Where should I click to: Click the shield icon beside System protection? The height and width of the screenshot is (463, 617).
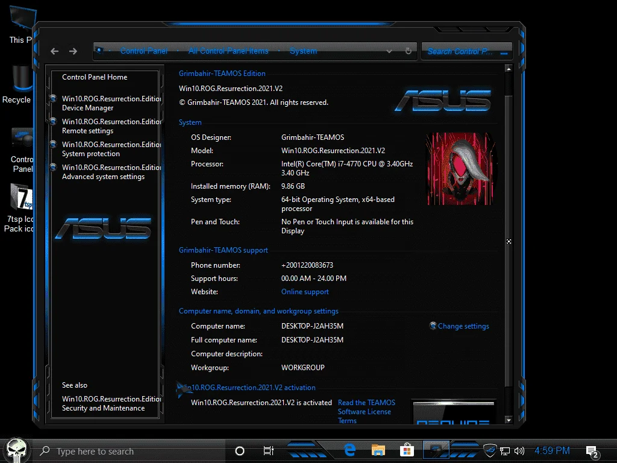[53, 143]
